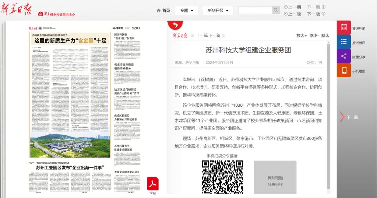Click the 新华日报 logo at top left
Viewport: 377px width, 198px height.
tap(16, 9)
